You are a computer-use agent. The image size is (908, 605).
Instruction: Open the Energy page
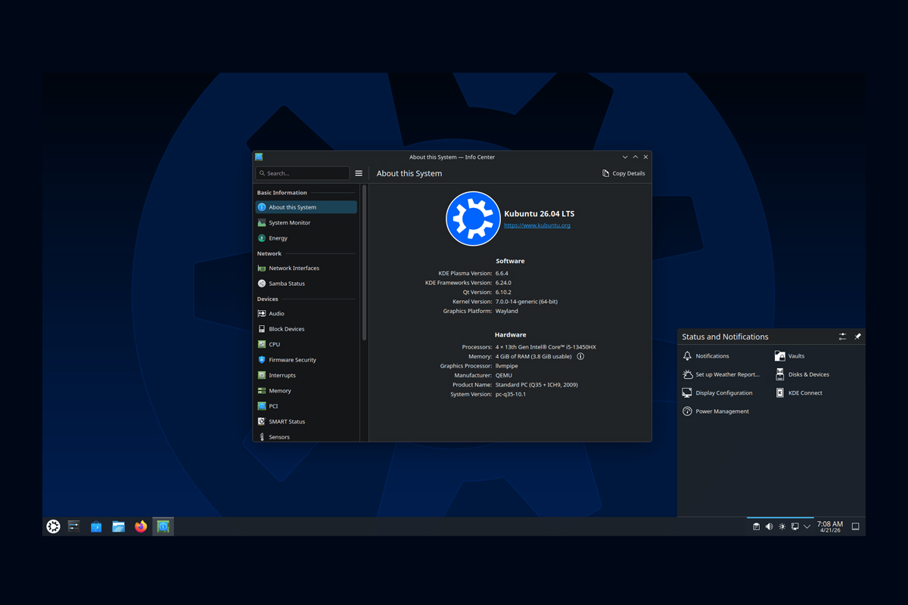point(306,238)
